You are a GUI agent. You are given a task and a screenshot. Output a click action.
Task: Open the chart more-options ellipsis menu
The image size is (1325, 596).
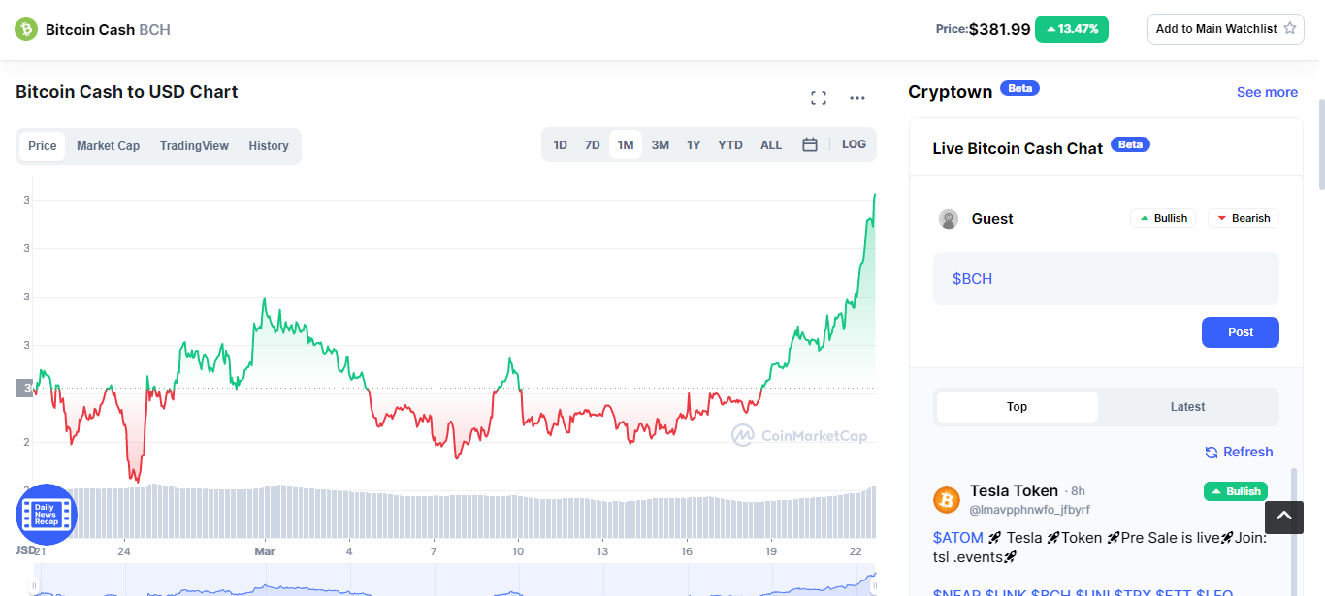pos(857,97)
